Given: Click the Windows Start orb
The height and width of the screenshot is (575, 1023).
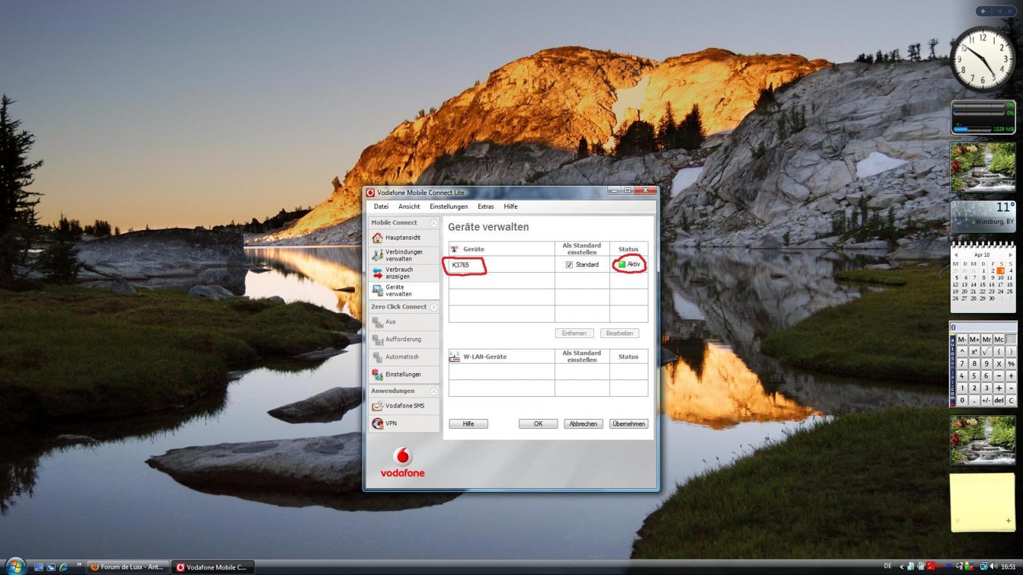Looking at the screenshot, I should click(x=15, y=566).
